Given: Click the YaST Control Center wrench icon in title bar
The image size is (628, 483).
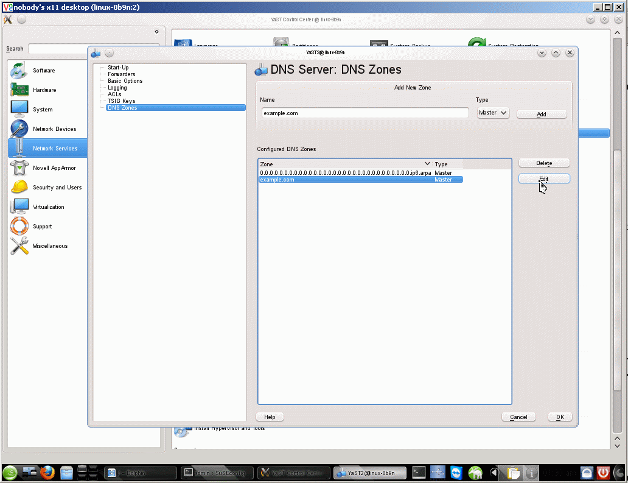Looking at the screenshot, I should point(8,19).
